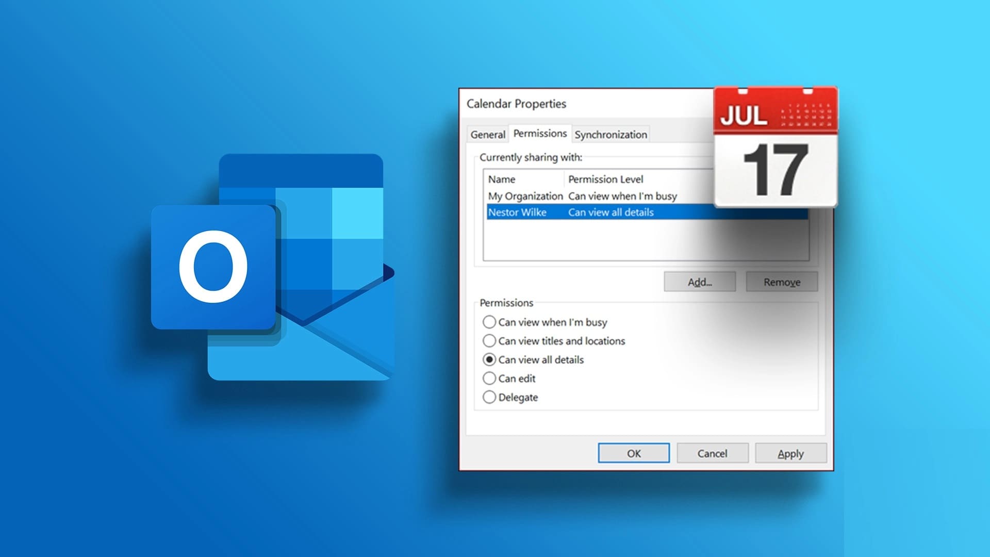
Task: Open the General tab
Action: (487, 135)
